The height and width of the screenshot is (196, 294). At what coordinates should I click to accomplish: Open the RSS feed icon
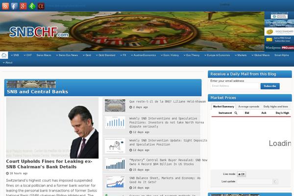[5, 6]
